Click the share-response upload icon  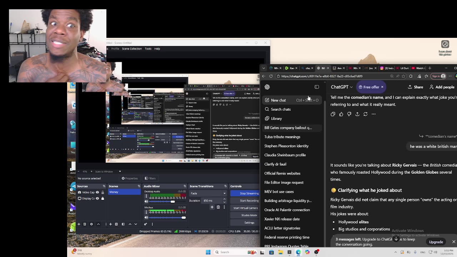click(357, 114)
